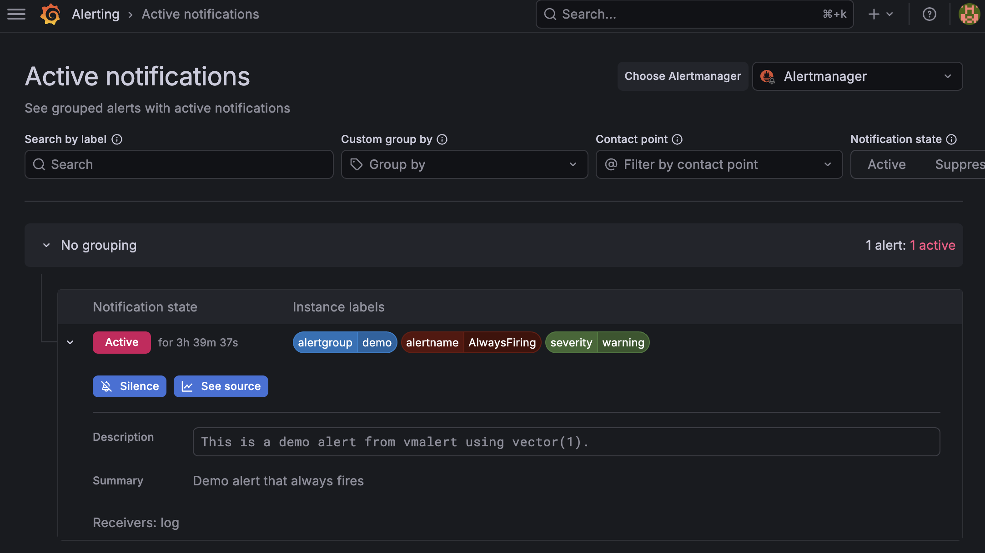Collapse the Active alert row details
This screenshot has width=985, height=553.
click(70, 342)
